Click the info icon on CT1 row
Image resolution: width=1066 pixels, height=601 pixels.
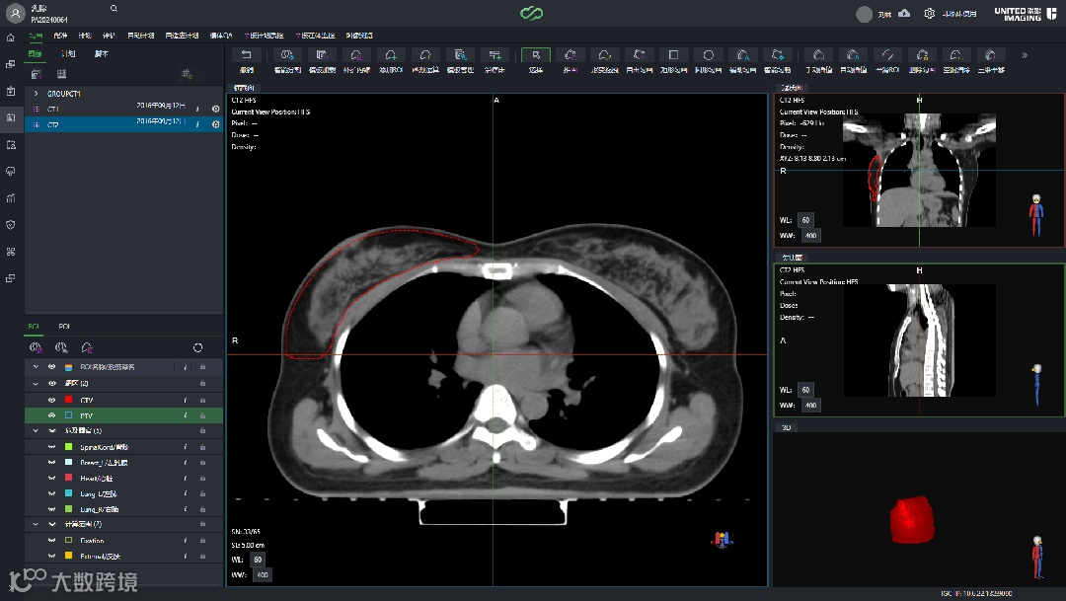pyautogui.click(x=197, y=109)
